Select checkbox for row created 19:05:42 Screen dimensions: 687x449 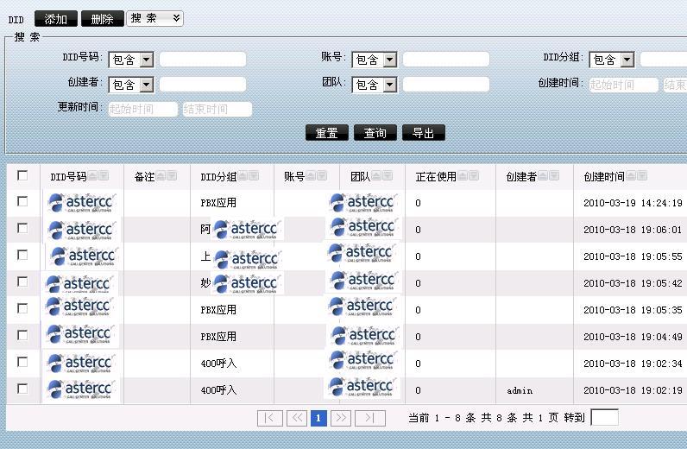22,281
